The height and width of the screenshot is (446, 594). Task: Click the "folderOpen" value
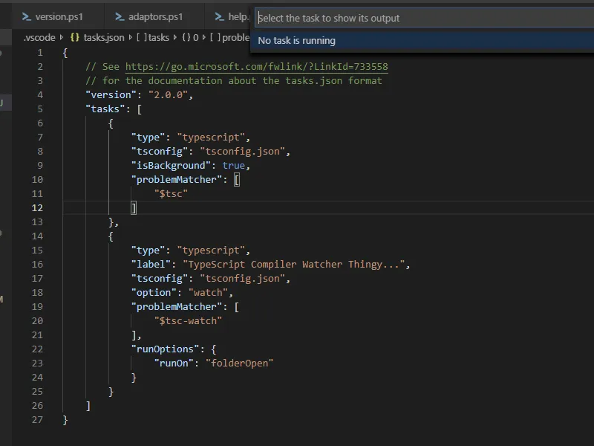point(239,363)
